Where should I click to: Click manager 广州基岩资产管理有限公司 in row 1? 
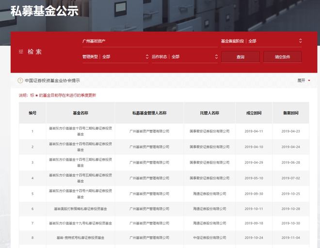(149, 131)
